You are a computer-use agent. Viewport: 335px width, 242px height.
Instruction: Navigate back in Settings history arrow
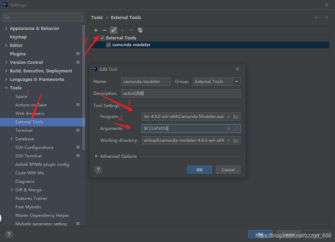point(317,17)
